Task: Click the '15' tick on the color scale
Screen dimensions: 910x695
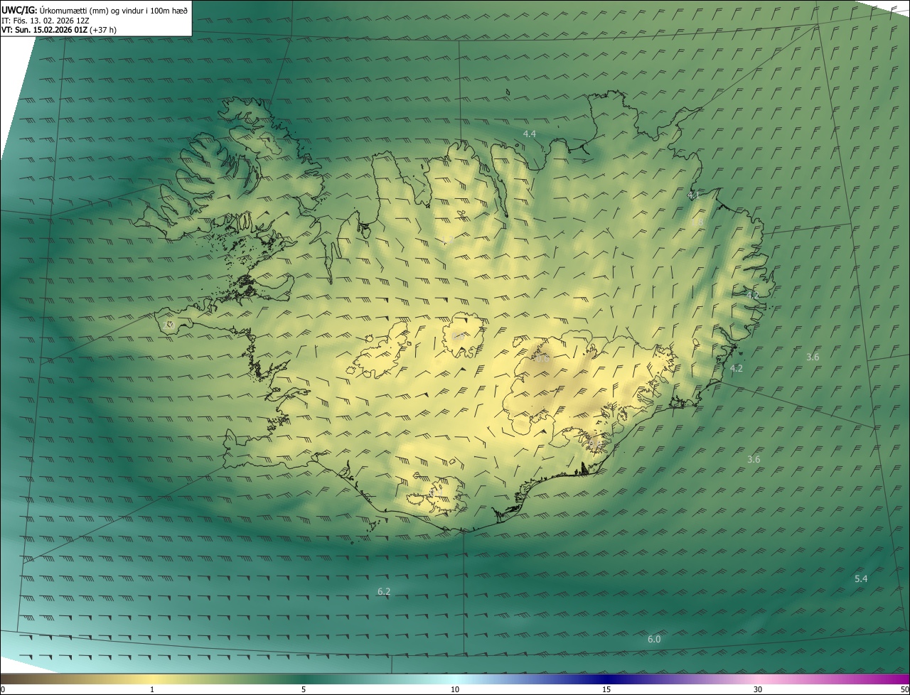Action: [606, 689]
